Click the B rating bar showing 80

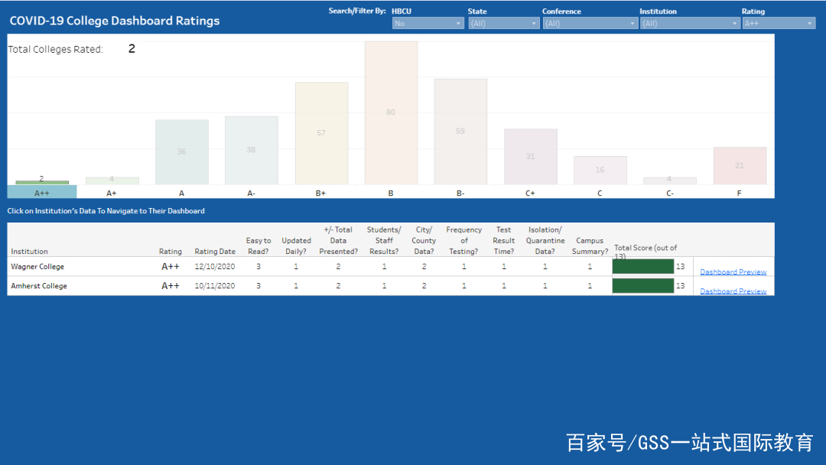click(x=391, y=112)
